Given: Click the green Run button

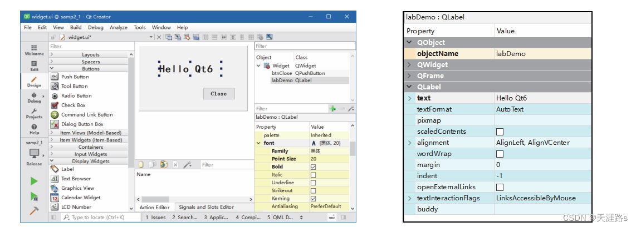Looking at the screenshot, I should pos(34,181).
